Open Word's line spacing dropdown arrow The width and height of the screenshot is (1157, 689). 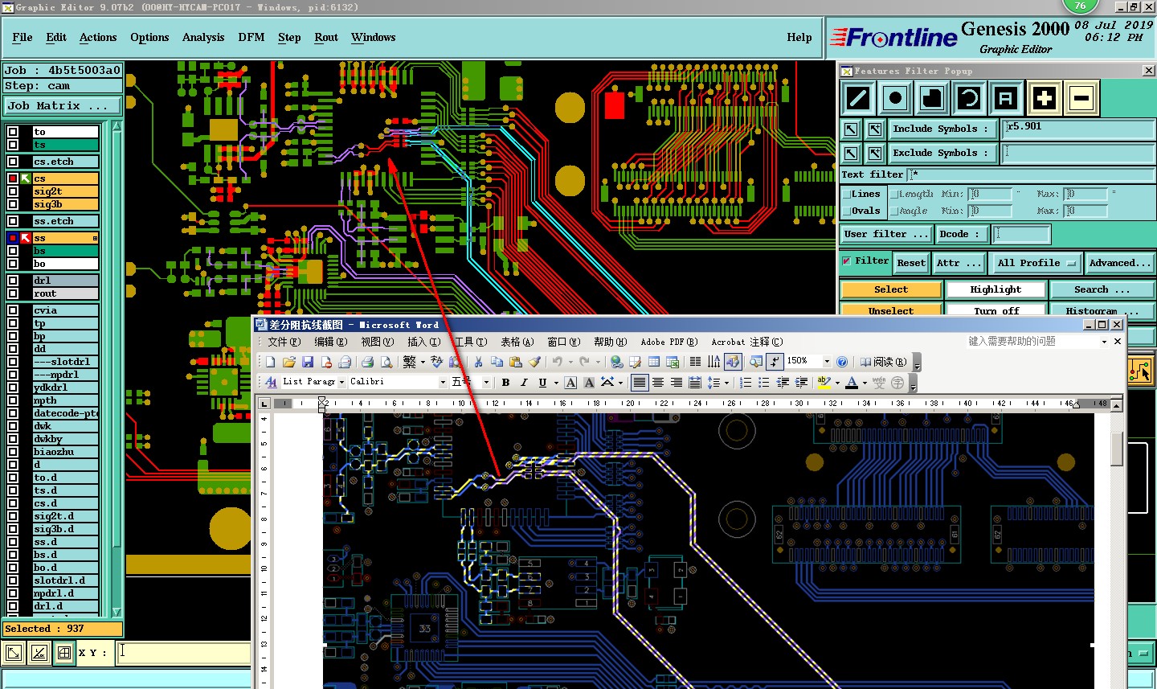click(x=726, y=383)
